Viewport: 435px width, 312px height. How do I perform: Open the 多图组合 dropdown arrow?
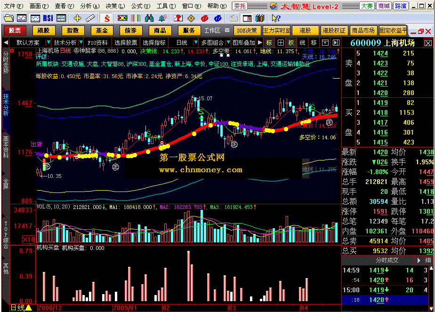(228, 43)
